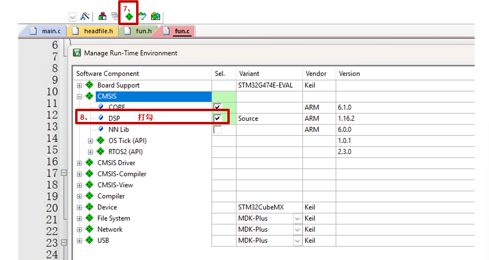Open the Pack Installer

tap(156, 16)
